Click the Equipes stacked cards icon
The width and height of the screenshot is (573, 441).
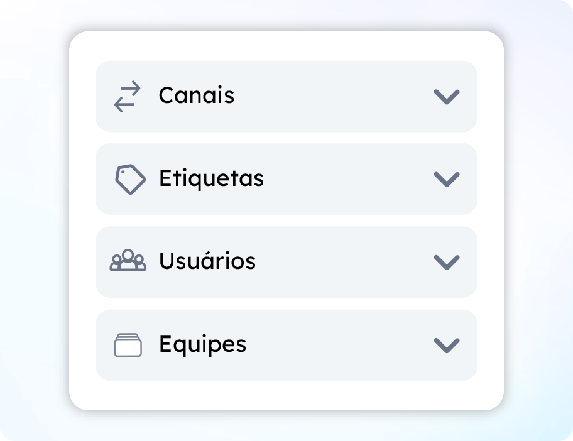pyautogui.click(x=128, y=345)
